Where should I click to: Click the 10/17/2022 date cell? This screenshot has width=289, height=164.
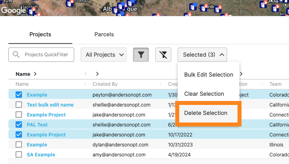click(x=180, y=134)
